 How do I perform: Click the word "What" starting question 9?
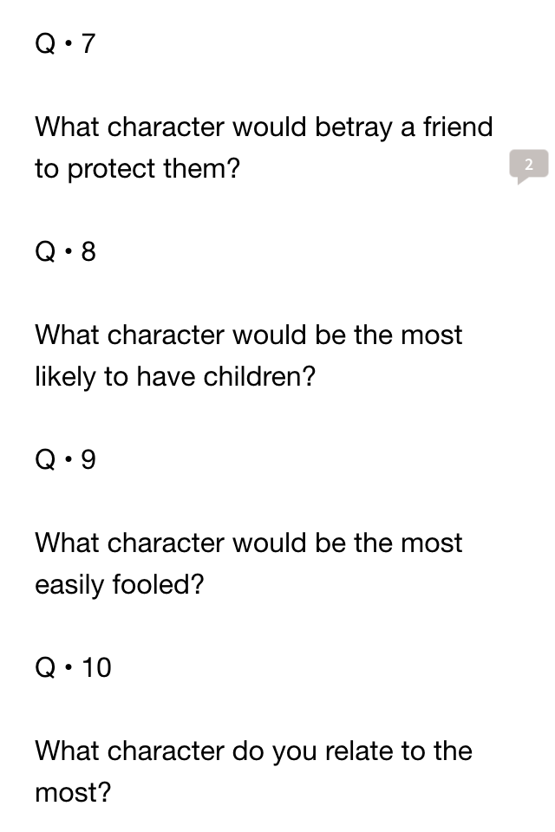coord(67,543)
